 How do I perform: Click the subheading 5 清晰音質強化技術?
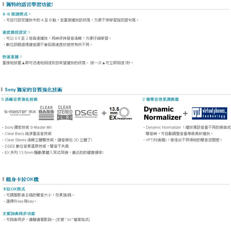click(x=19, y=99)
